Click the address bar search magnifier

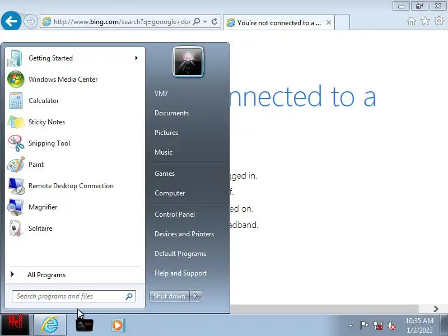197,22
